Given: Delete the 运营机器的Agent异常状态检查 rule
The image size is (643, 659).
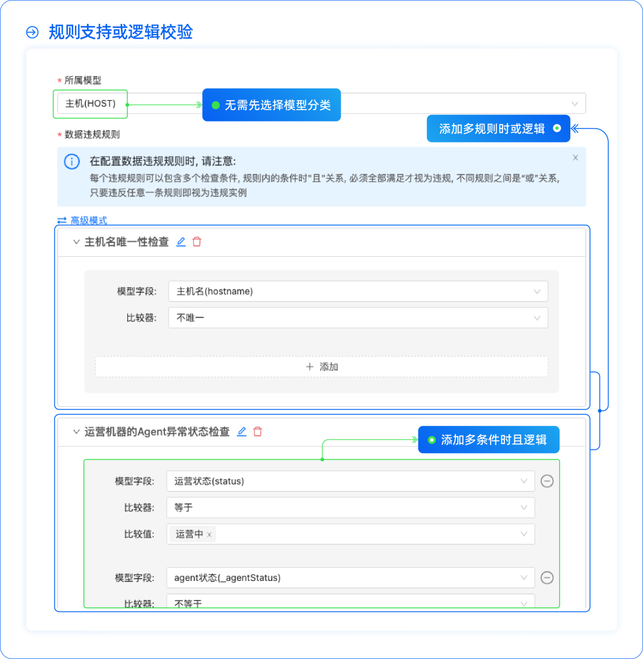Looking at the screenshot, I should 257,431.
